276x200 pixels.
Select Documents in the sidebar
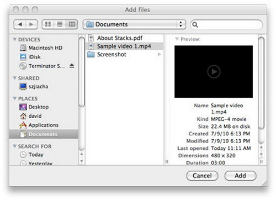[44, 134]
